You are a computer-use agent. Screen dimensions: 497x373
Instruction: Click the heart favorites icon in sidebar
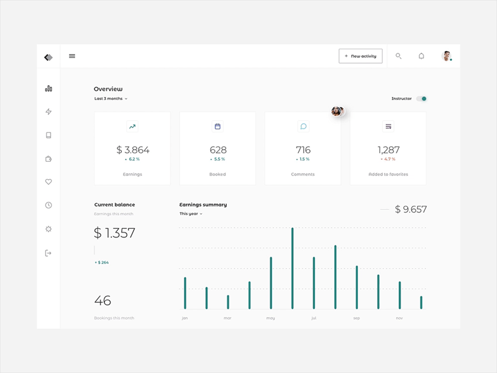pos(48,181)
